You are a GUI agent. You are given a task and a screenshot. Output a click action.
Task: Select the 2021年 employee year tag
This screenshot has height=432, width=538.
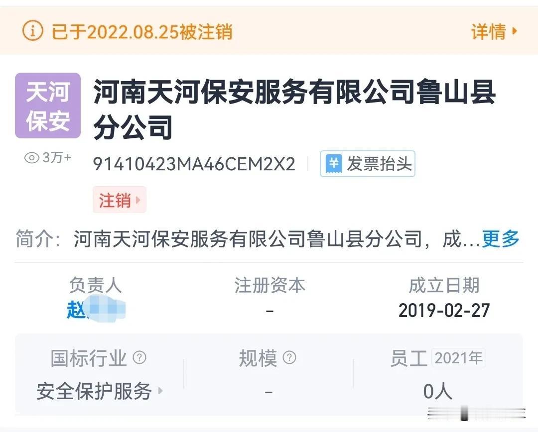[x=459, y=358]
